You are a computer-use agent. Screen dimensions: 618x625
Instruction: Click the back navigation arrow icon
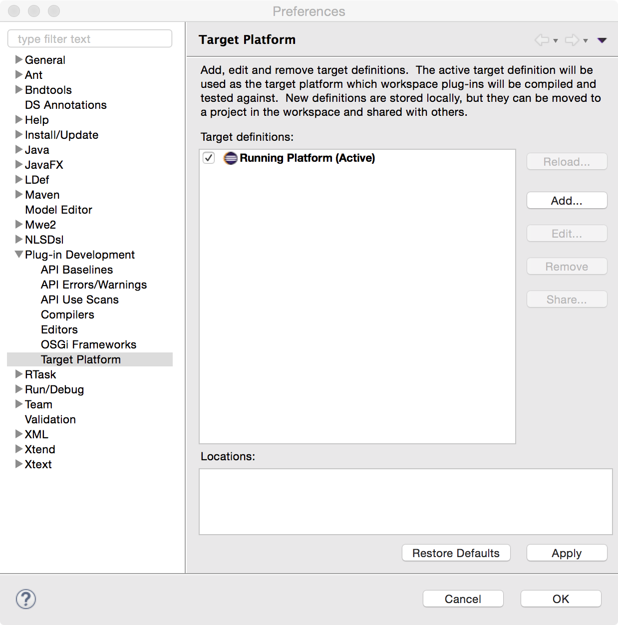pyautogui.click(x=542, y=40)
